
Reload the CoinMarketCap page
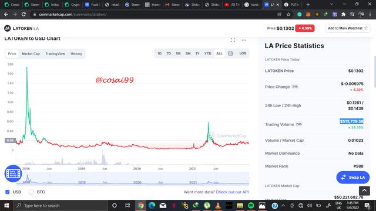[x=23, y=14]
